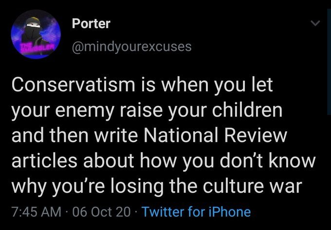Open the Twitter for iPhone source link
The height and width of the screenshot is (230, 331).
point(197,212)
